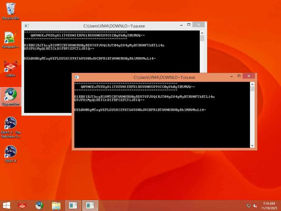Click the UEhBU0Ug line in sa.exe console
Image resolution: width=281 pixels, height=211 pixels.
[90, 58]
